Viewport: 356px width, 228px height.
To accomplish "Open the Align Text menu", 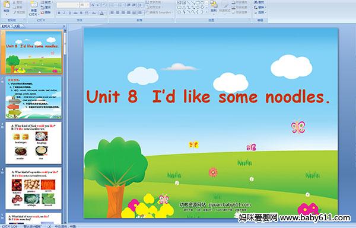I will click(155, 7).
